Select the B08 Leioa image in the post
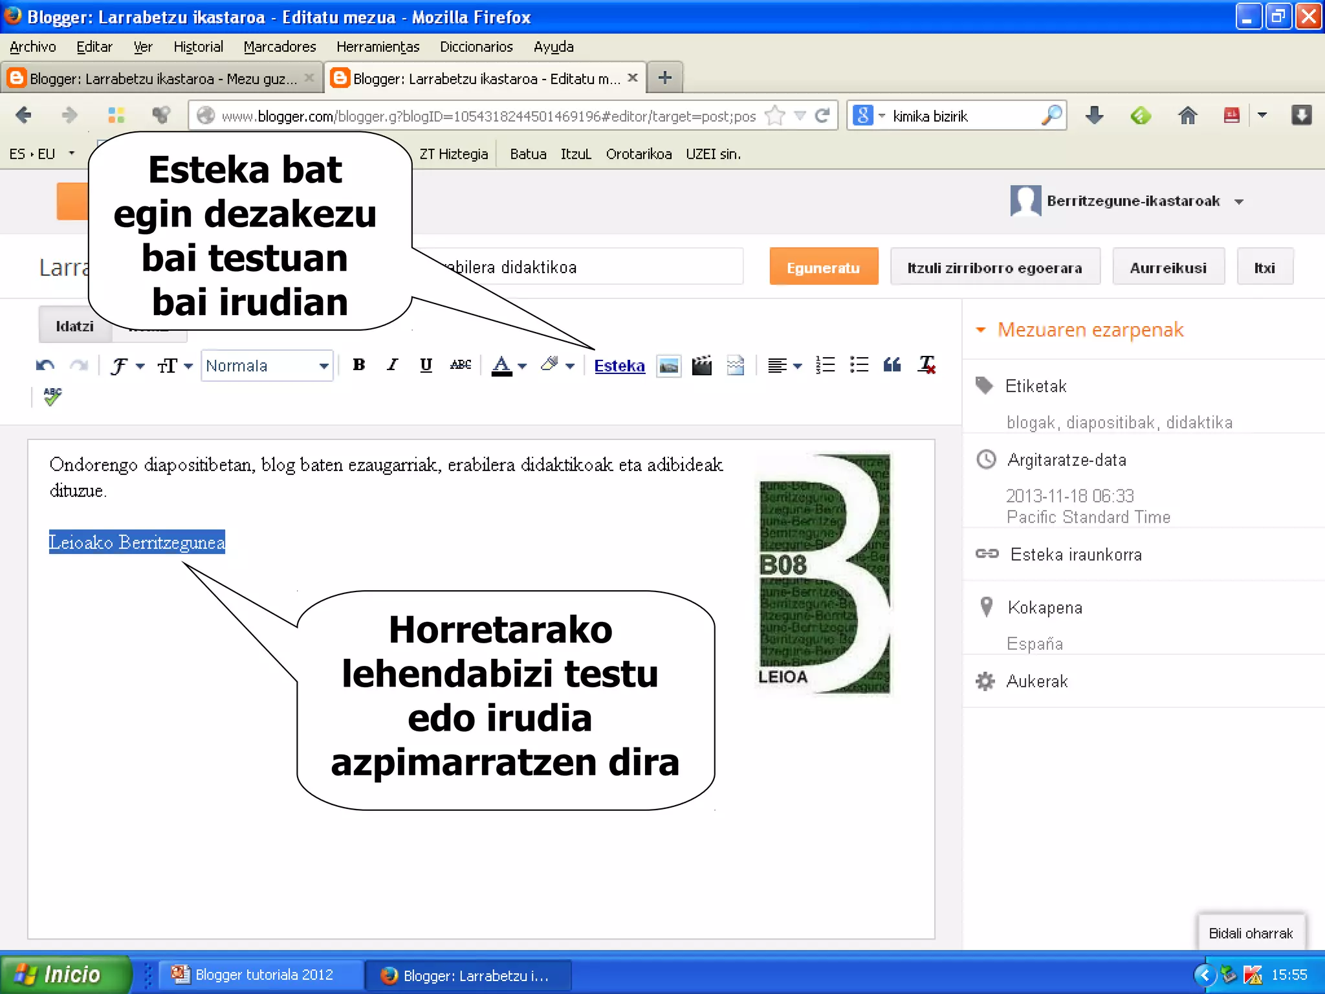 (x=824, y=574)
